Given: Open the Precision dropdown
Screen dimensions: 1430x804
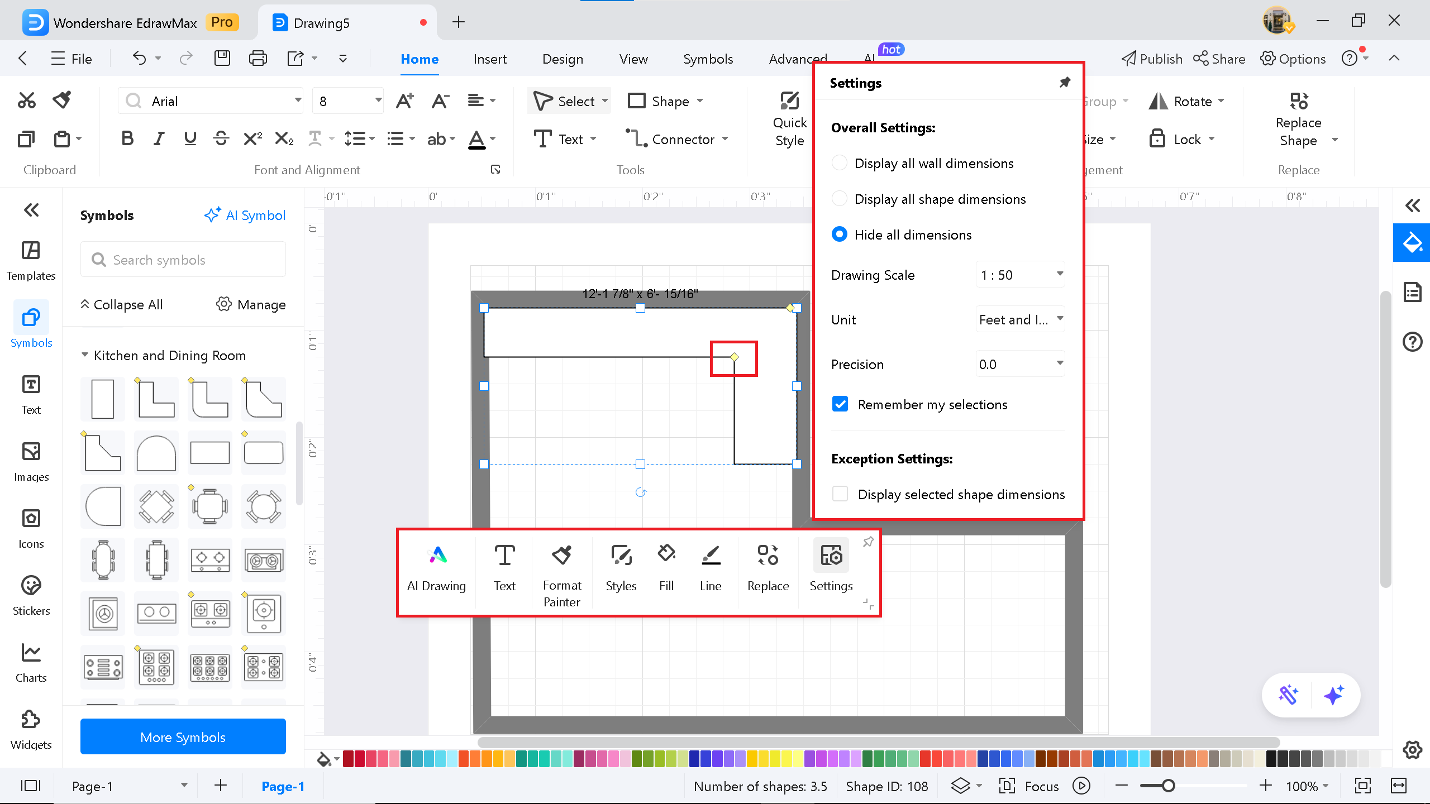Looking at the screenshot, I should (1020, 364).
